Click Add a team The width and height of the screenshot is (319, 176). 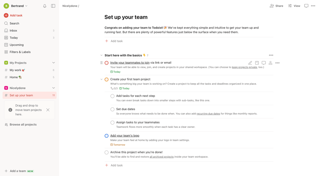point(19,171)
